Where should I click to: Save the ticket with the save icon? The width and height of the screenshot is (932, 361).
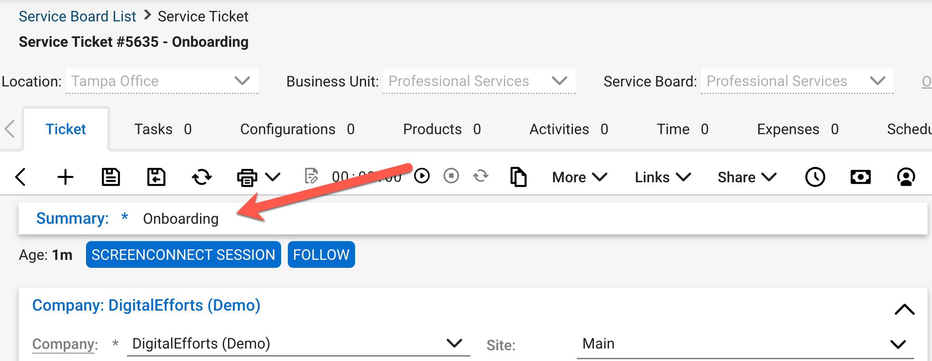tap(110, 177)
